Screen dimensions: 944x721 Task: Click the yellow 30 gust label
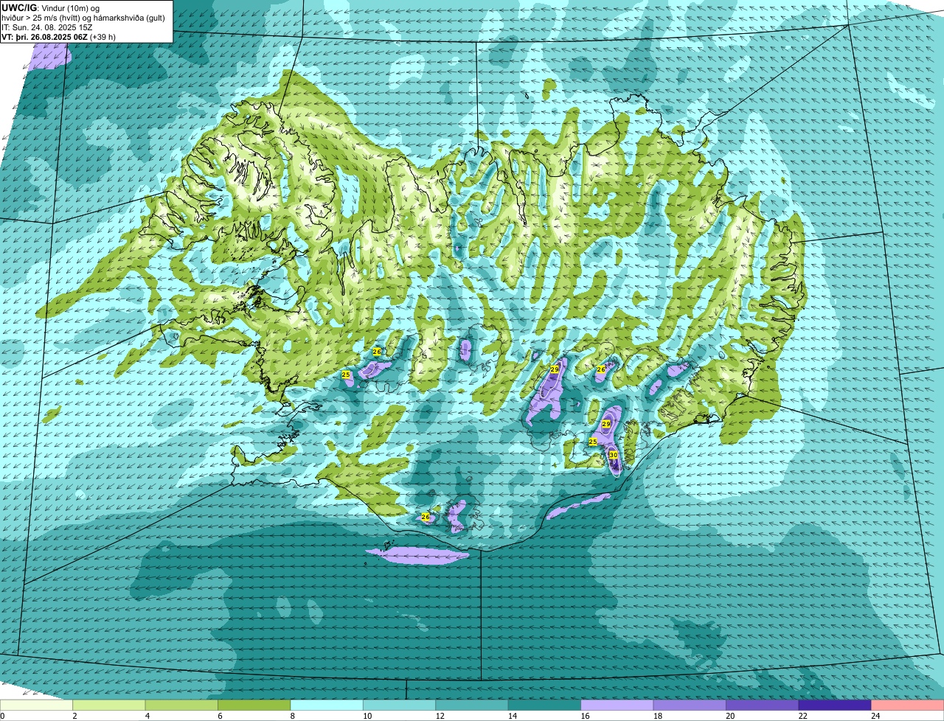point(613,456)
